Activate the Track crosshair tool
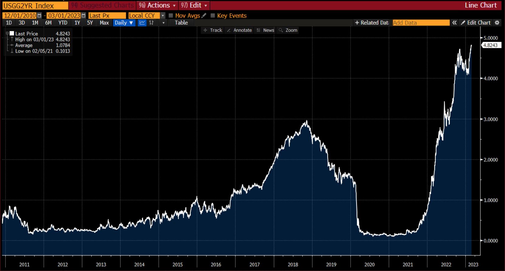 pyautogui.click(x=213, y=30)
